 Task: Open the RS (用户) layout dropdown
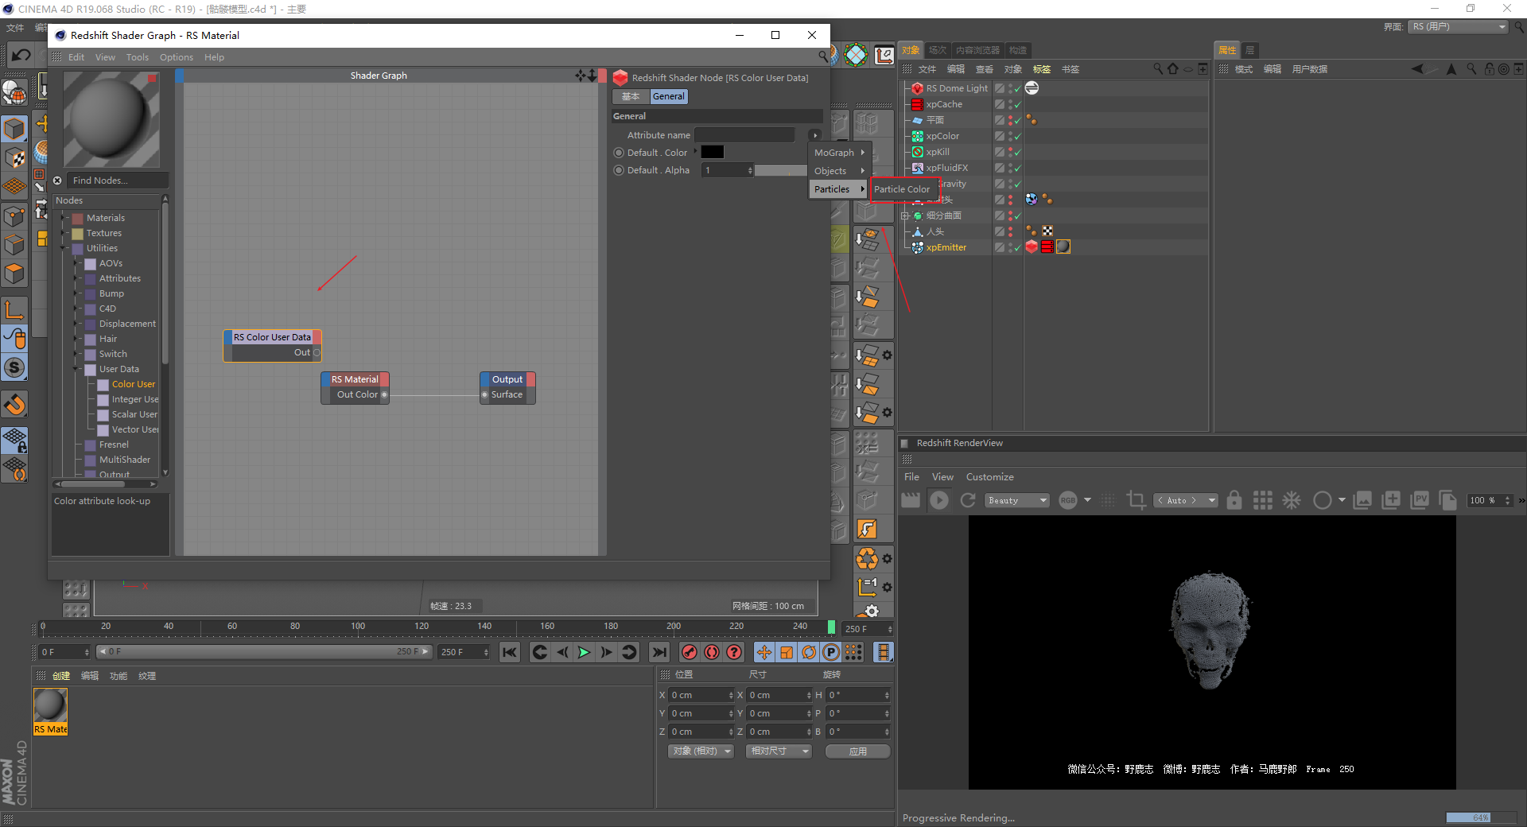[x=1459, y=27]
